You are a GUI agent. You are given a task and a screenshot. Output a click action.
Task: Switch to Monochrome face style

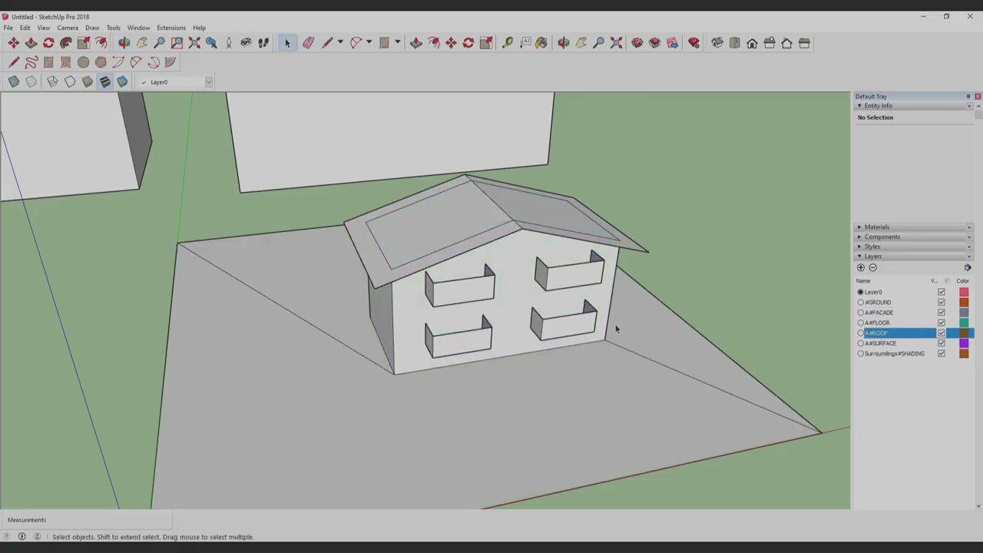coord(122,81)
